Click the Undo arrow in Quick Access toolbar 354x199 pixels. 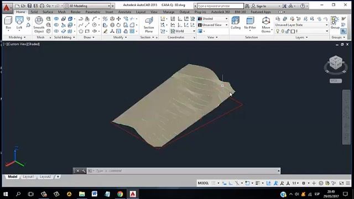48,6
